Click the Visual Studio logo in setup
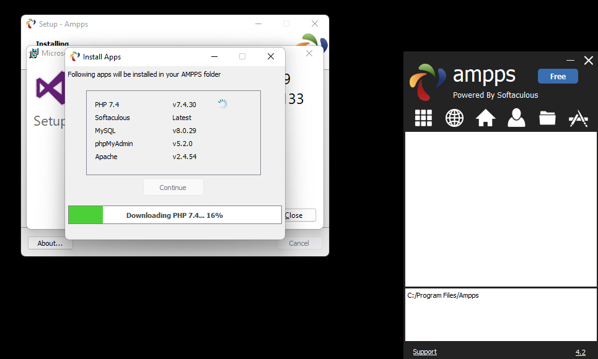The height and width of the screenshot is (359, 598). tap(50, 87)
